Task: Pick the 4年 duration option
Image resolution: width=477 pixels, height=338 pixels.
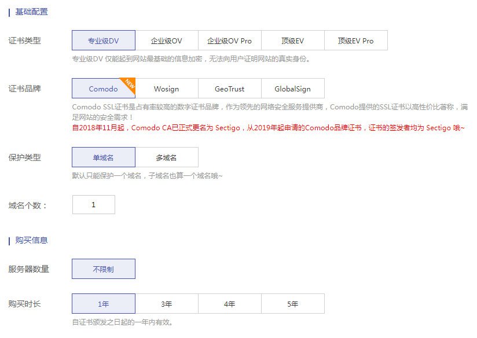Action: click(230, 303)
